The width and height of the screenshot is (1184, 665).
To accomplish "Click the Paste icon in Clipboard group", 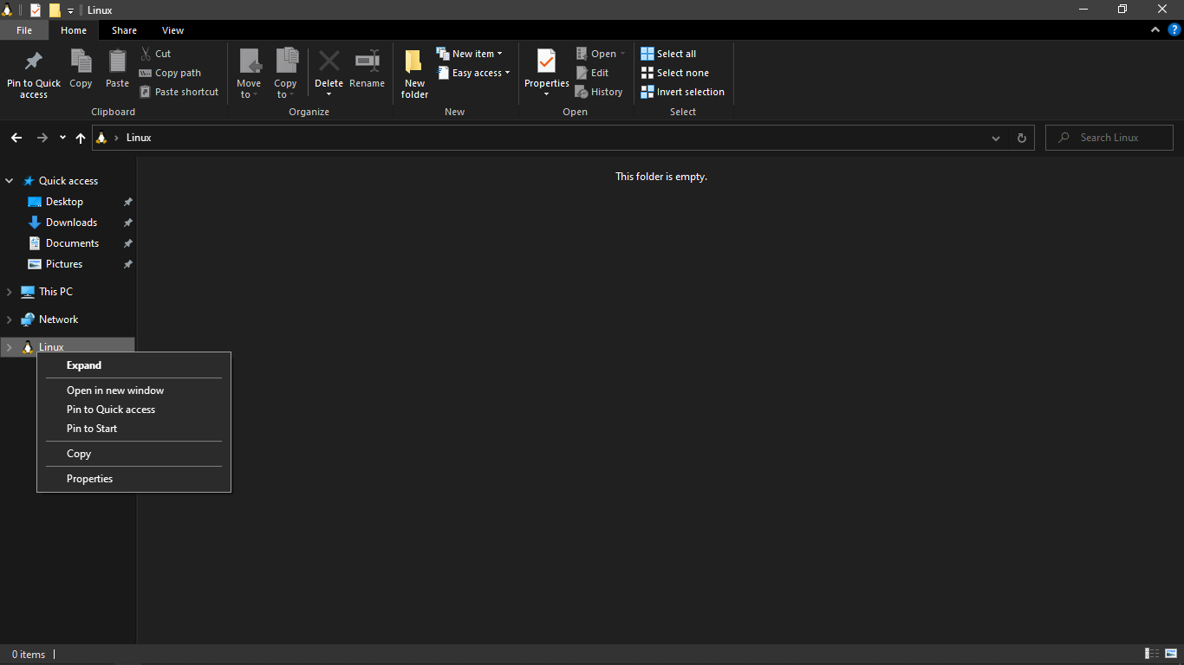I will point(117,62).
